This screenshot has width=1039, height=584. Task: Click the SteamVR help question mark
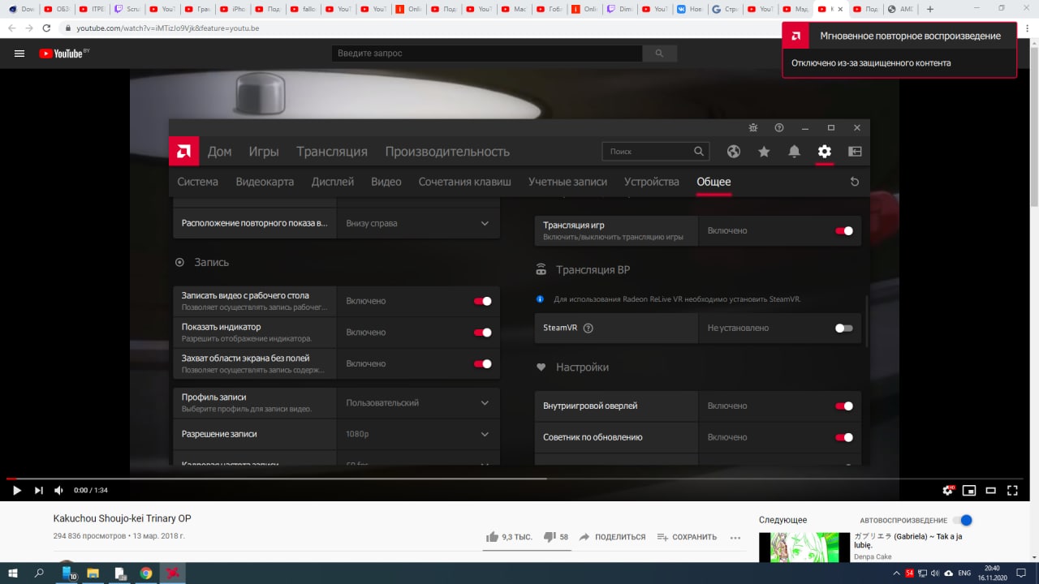point(588,328)
